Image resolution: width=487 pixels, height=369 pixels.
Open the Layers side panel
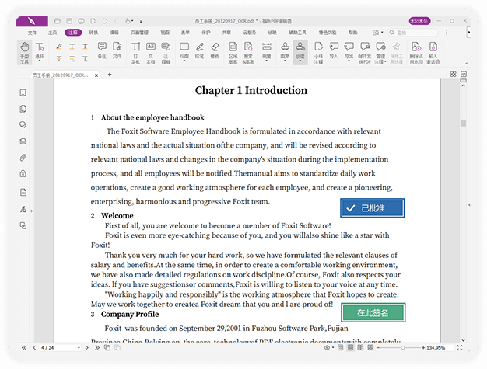tap(23, 141)
